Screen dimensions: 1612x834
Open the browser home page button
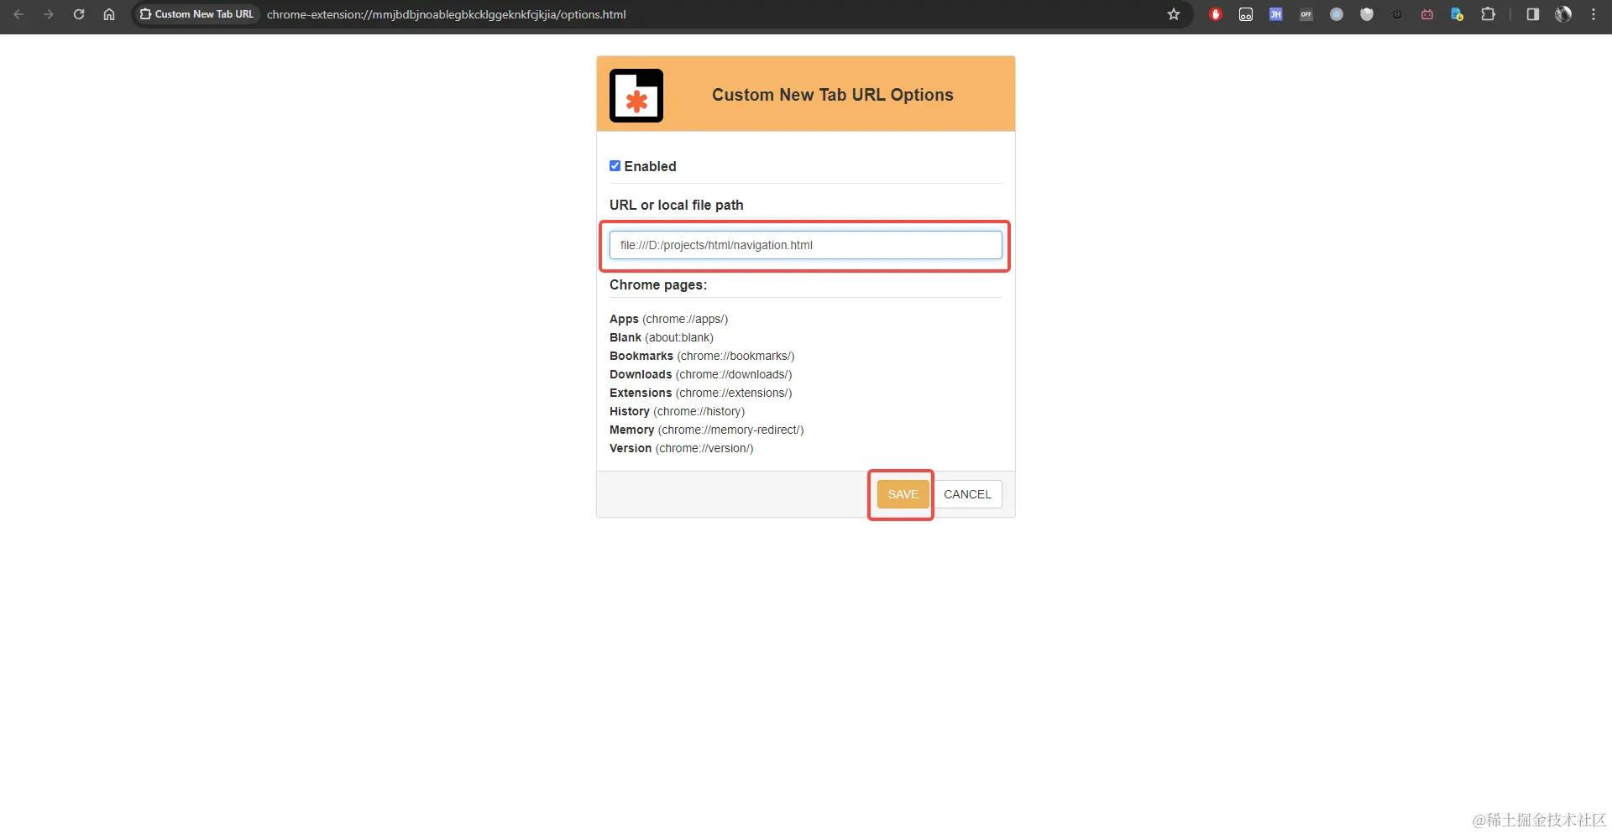pyautogui.click(x=109, y=14)
